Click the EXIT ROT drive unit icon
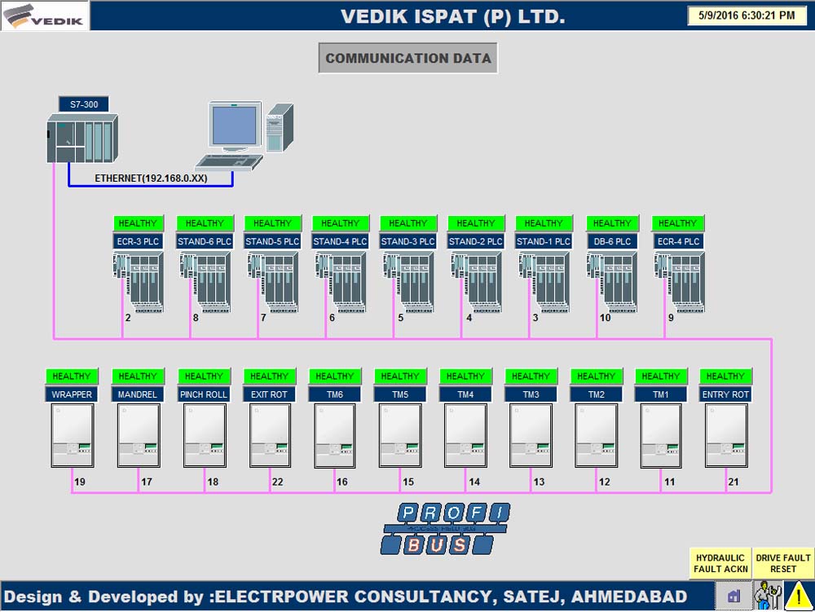Viewport: 815px width, 612px height. [270, 436]
